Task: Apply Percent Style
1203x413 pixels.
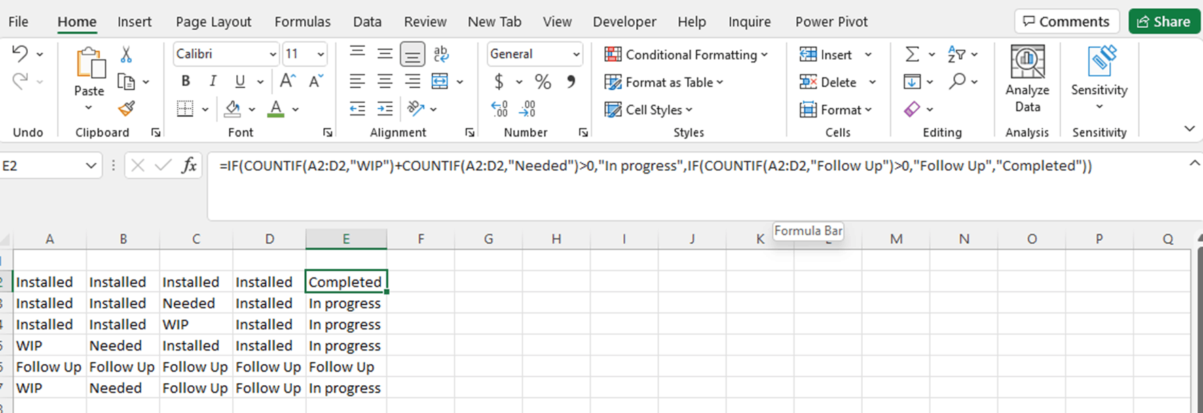Action: pos(542,82)
